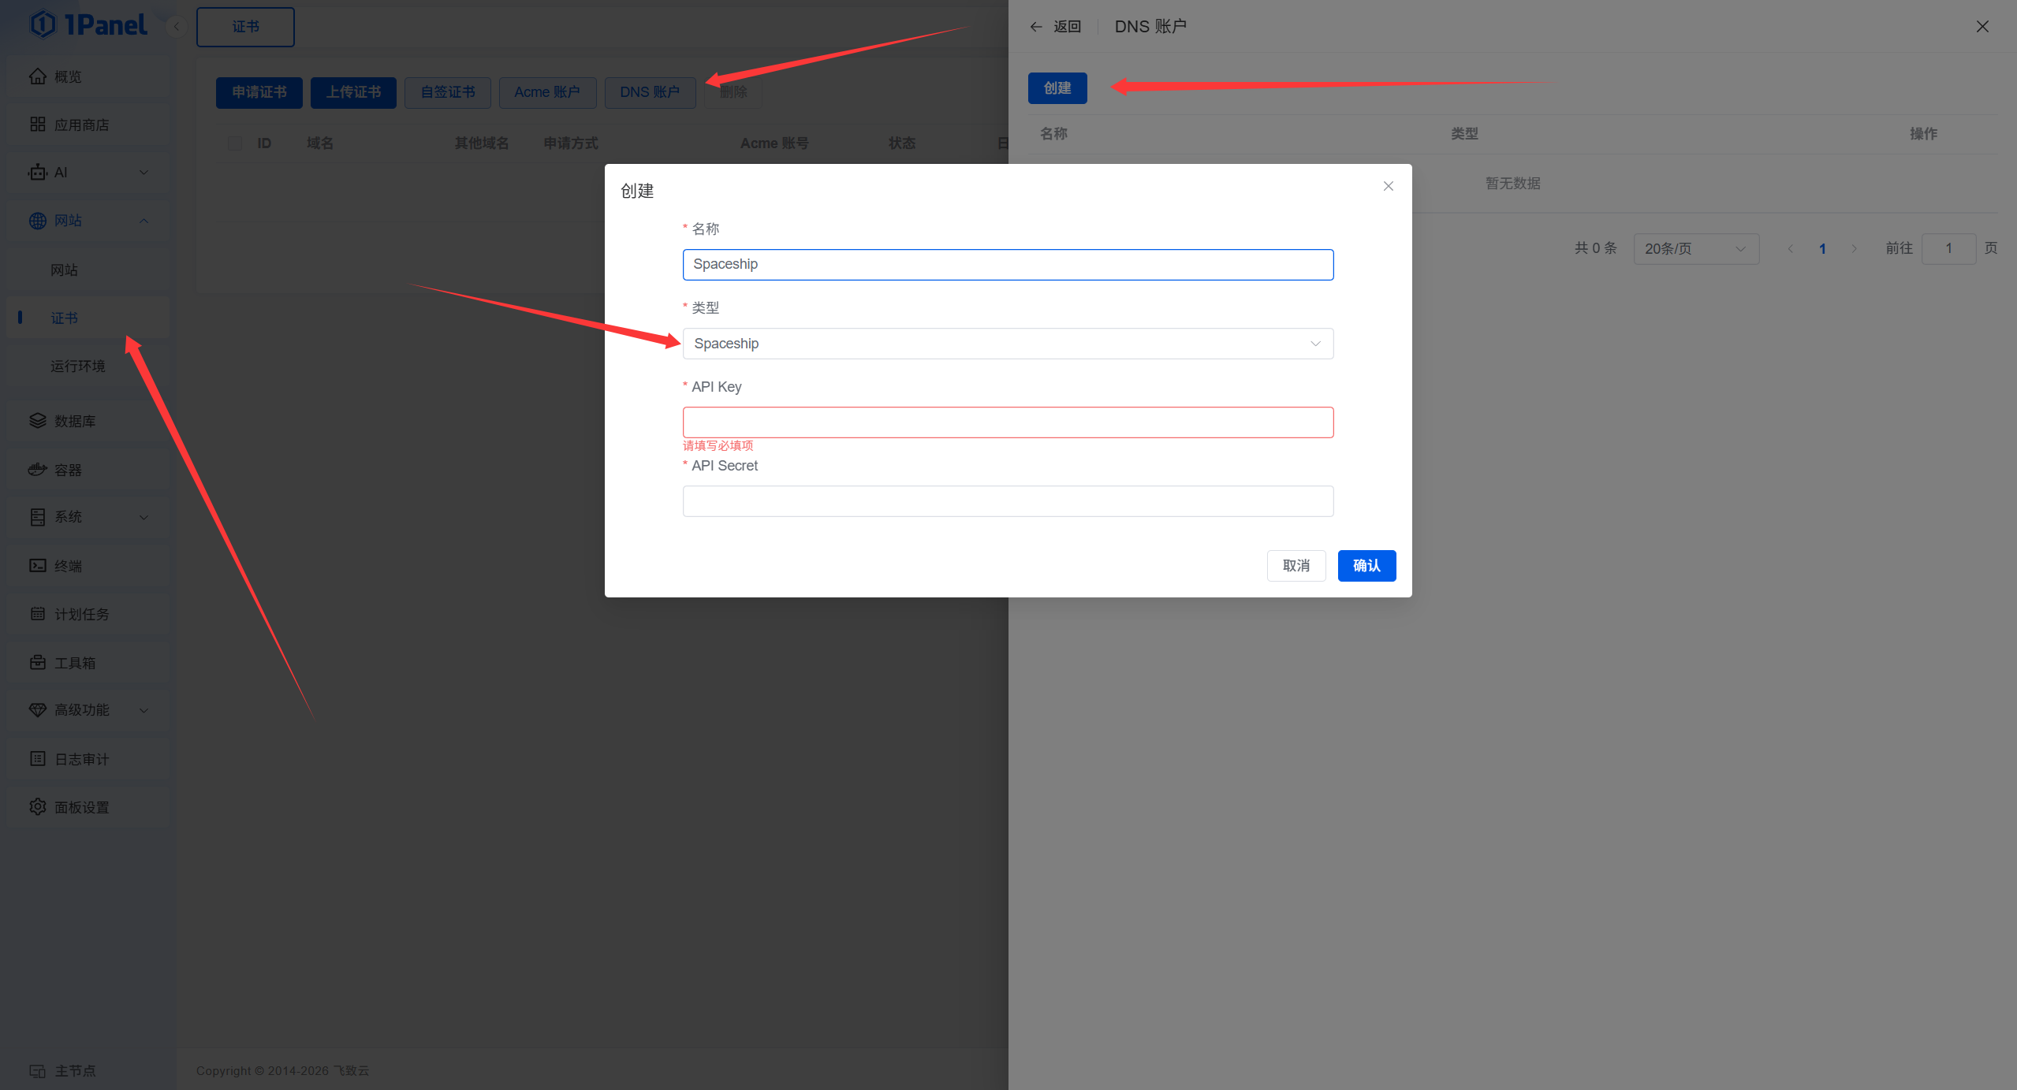
Task: Collapse the sidebar with the arrow toggle
Action: [177, 27]
